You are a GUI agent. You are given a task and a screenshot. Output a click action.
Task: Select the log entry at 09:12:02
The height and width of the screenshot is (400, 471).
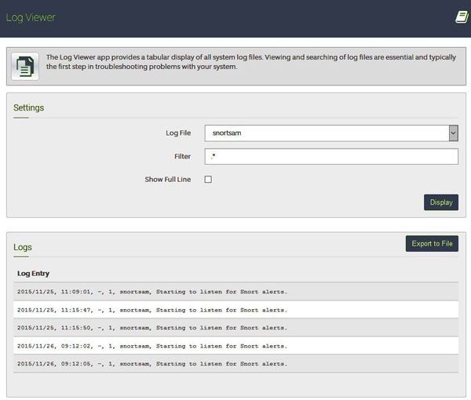(235, 346)
